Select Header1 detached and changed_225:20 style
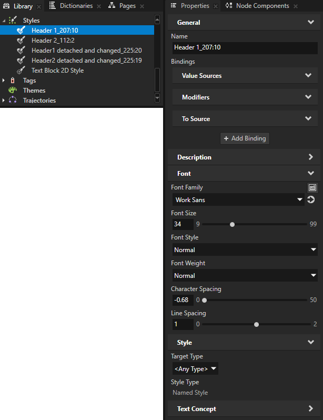The height and width of the screenshot is (420, 323). point(86,51)
